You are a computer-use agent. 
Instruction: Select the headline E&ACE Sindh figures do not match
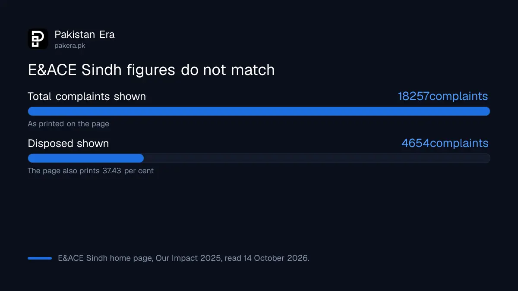tap(151, 70)
